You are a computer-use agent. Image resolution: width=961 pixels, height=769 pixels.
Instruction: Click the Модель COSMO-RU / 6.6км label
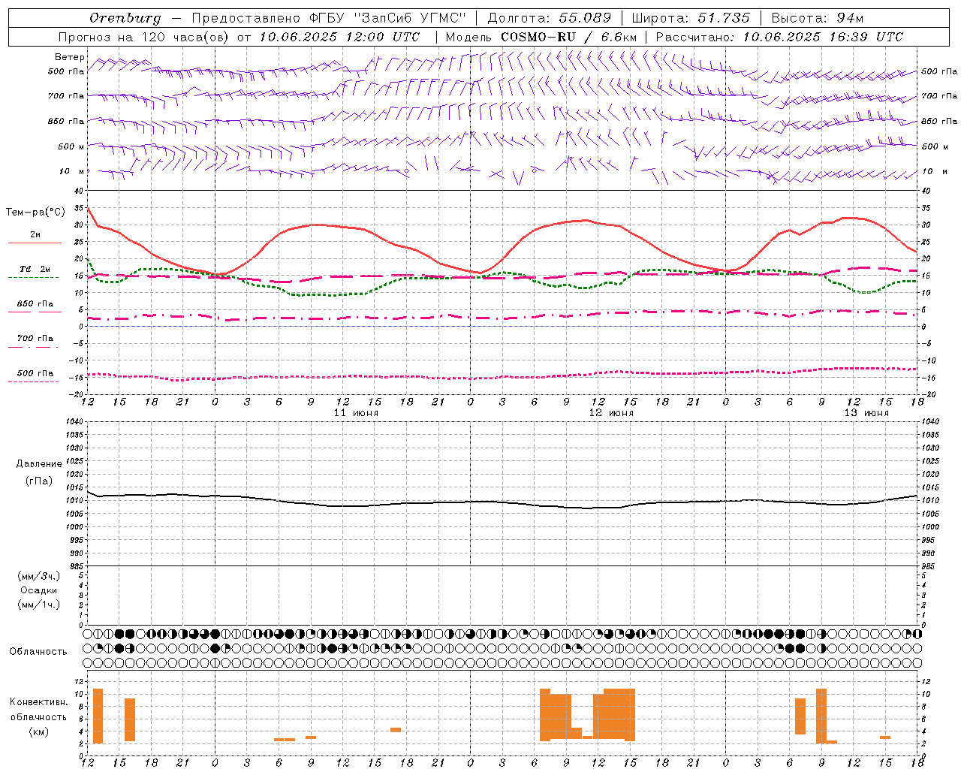(541, 37)
